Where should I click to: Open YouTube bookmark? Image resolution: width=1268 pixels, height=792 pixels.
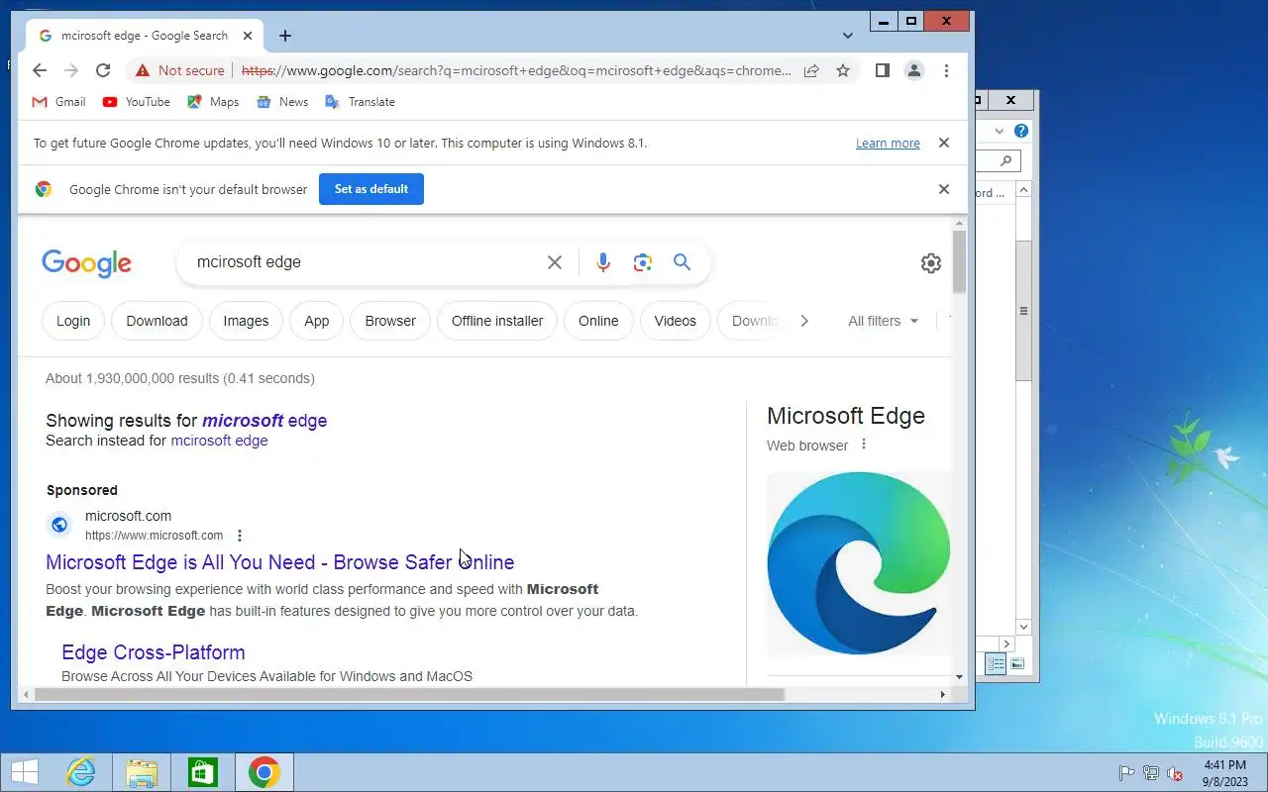(x=136, y=102)
